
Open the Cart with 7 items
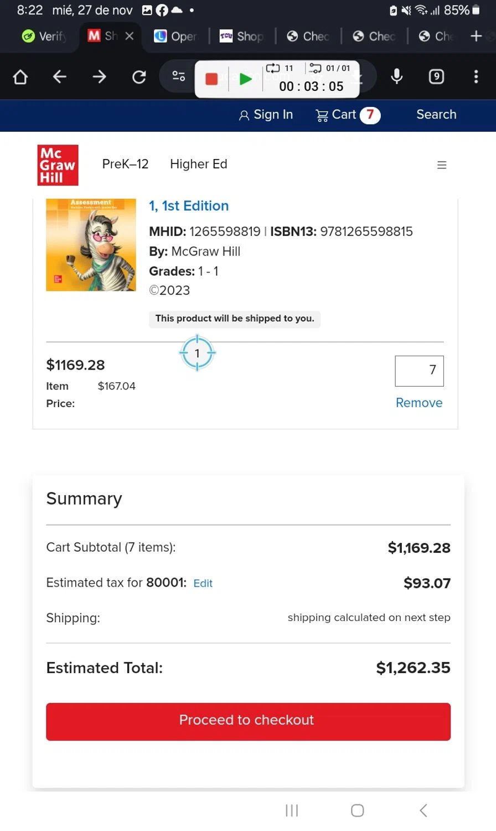[x=348, y=115]
